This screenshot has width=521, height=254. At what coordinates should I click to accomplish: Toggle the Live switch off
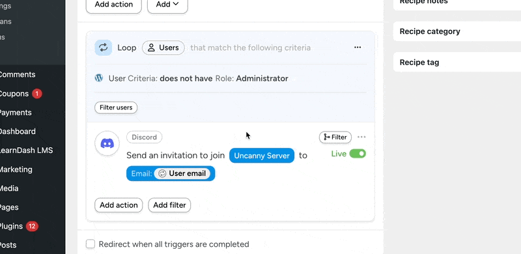[358, 154]
